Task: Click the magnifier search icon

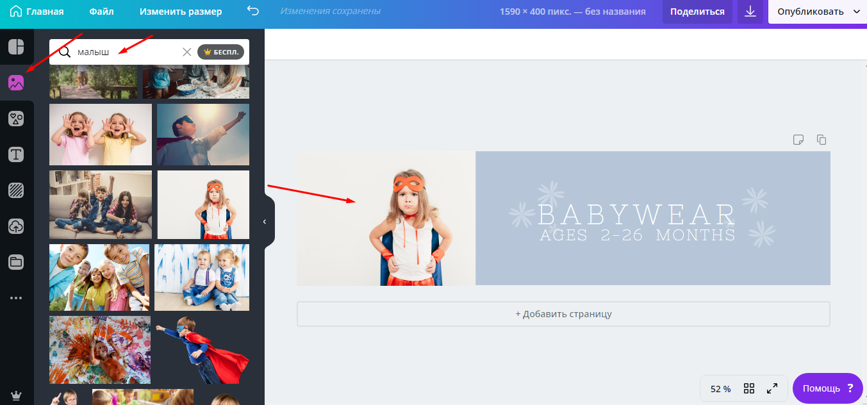Action: pos(64,52)
